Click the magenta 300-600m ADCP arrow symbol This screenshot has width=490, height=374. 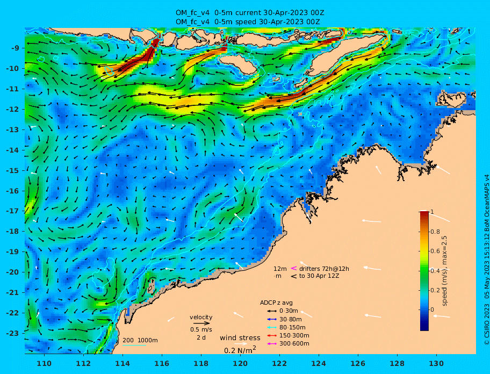coord(272,344)
